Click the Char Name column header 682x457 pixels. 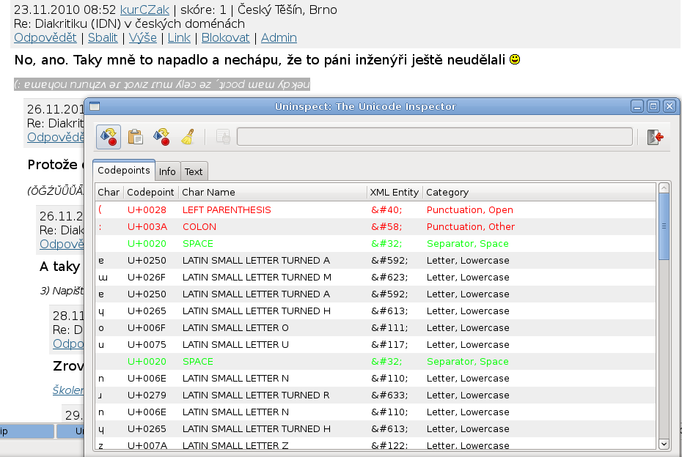tap(209, 193)
